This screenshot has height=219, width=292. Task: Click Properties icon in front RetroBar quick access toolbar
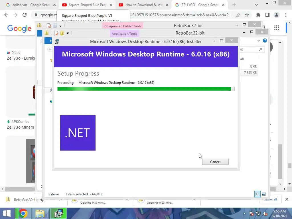56,33
